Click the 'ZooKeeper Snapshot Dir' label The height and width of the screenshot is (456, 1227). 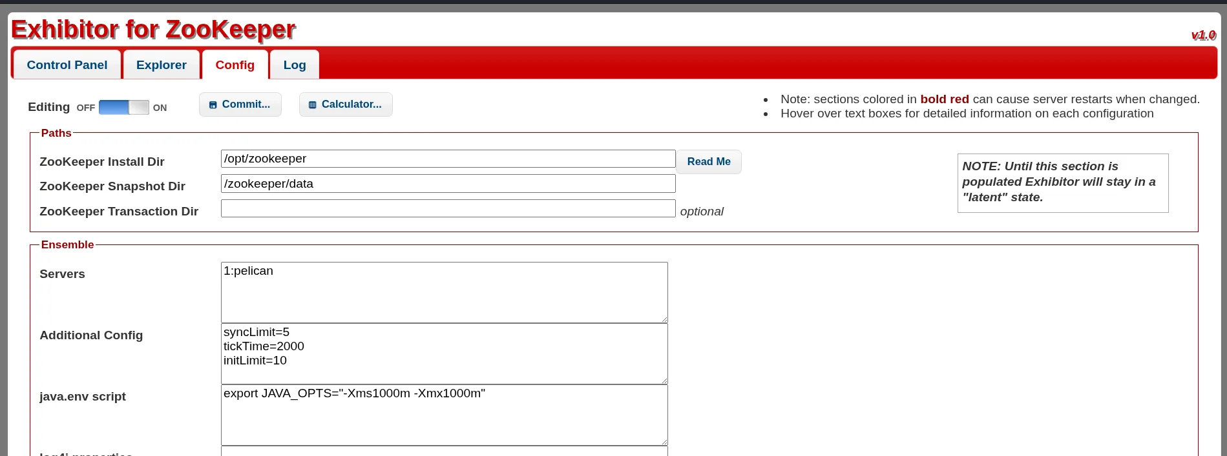point(112,186)
